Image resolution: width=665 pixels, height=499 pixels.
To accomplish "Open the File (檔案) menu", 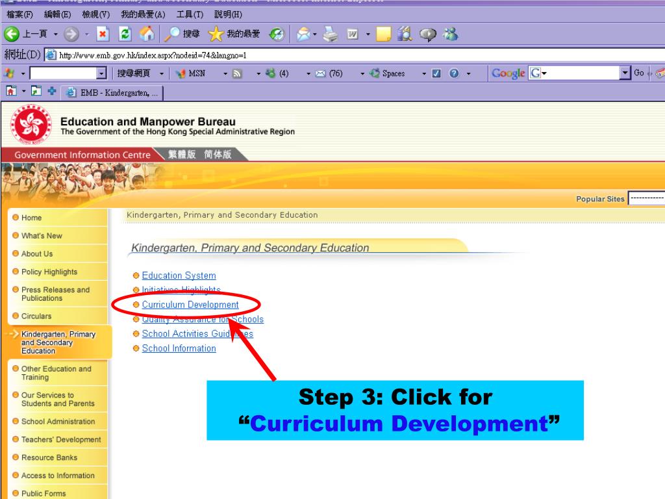I will (x=19, y=14).
